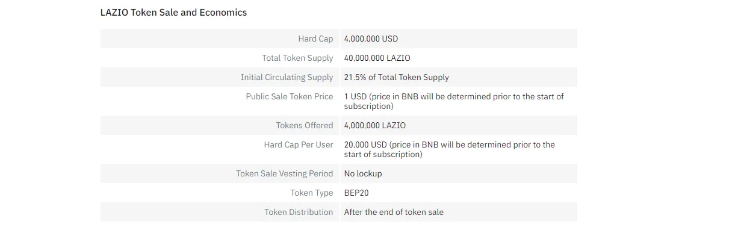741x233 pixels.
Task: Select the Public Sale Token Price label
Action: [289, 96]
